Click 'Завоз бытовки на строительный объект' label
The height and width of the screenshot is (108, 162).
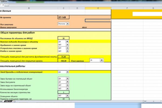click(16, 79)
